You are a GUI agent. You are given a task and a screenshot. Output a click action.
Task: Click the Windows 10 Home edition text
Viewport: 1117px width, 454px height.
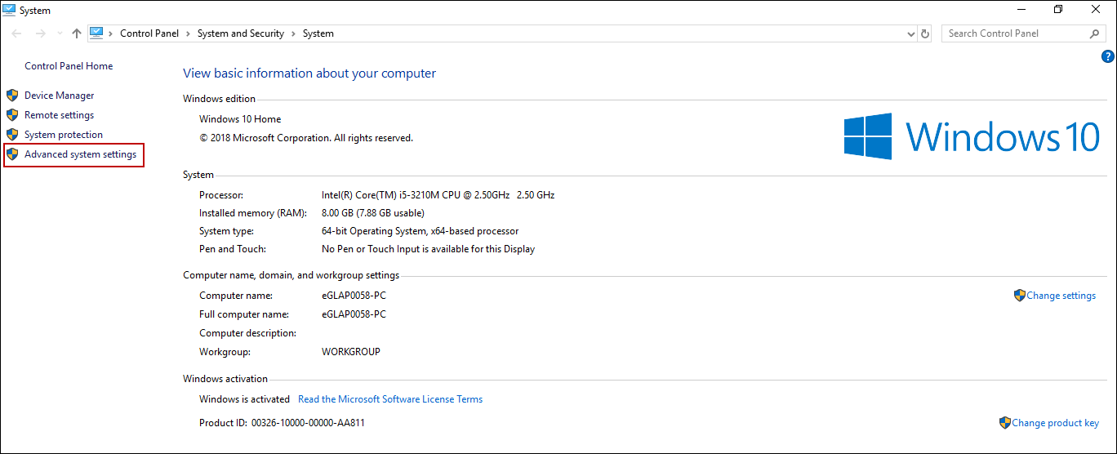[240, 119]
